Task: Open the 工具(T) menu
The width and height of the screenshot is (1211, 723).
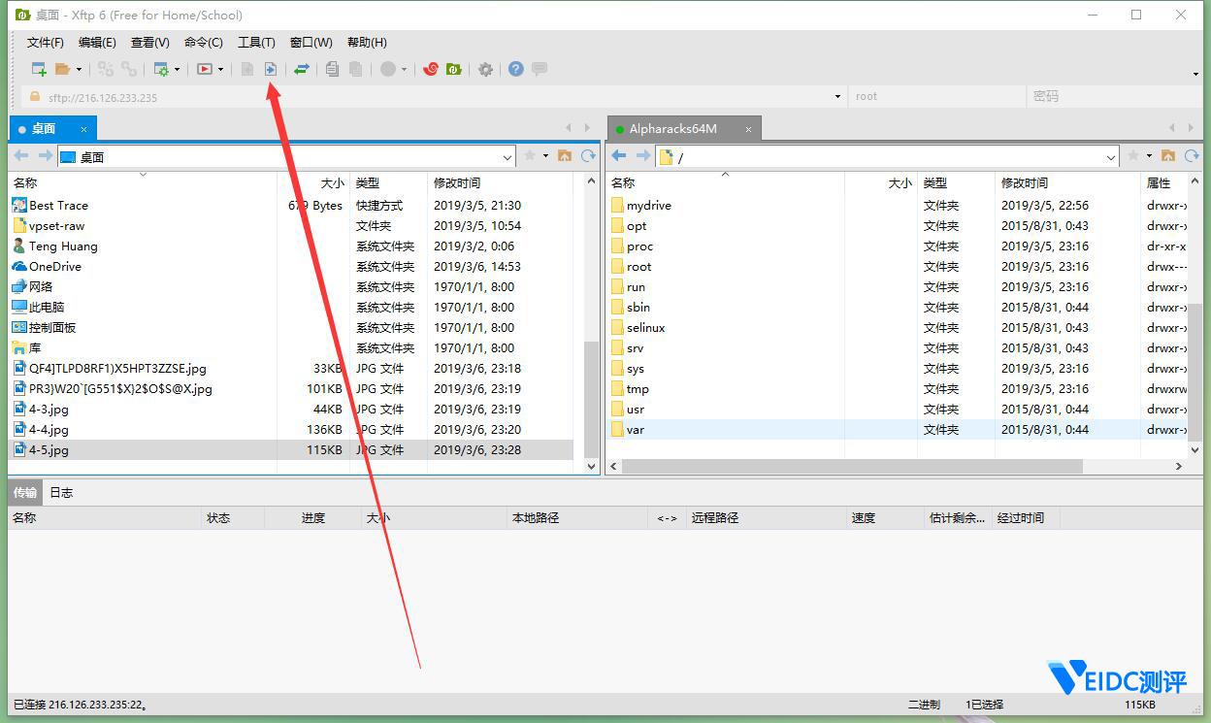Action: tap(255, 42)
